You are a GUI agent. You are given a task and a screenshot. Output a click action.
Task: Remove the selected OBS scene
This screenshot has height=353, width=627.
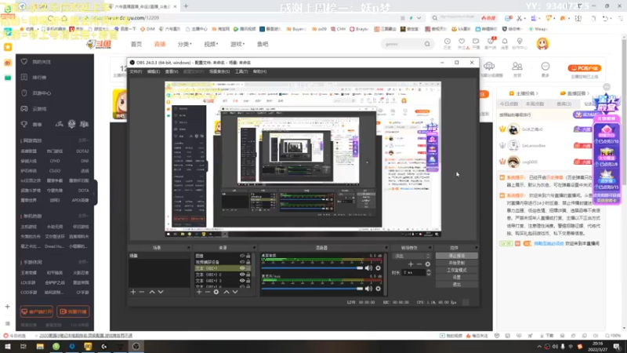click(142, 292)
